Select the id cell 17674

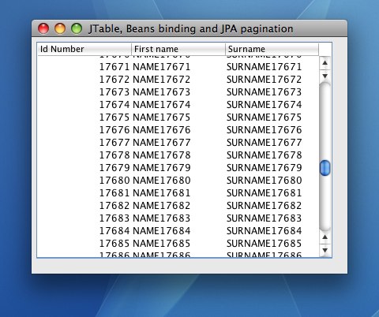pos(84,105)
